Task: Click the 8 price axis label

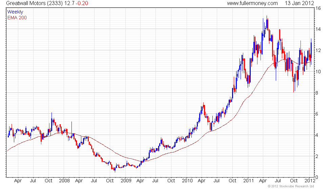Action: [x=317, y=93]
